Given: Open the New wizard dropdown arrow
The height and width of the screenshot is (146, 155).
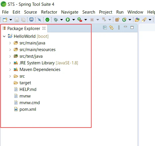Looking at the screenshot, I should click(11, 20).
